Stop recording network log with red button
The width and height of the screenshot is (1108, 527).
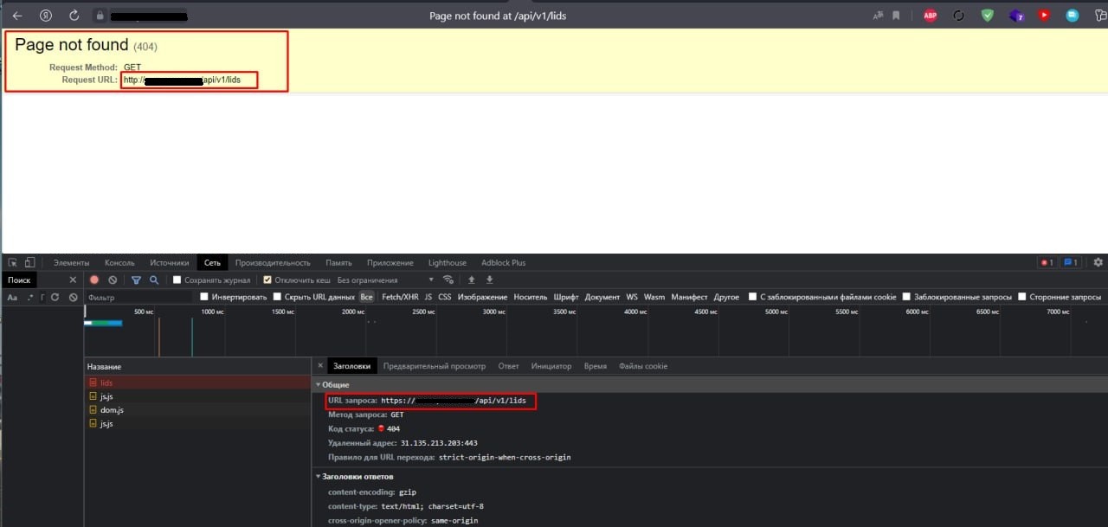[94, 280]
